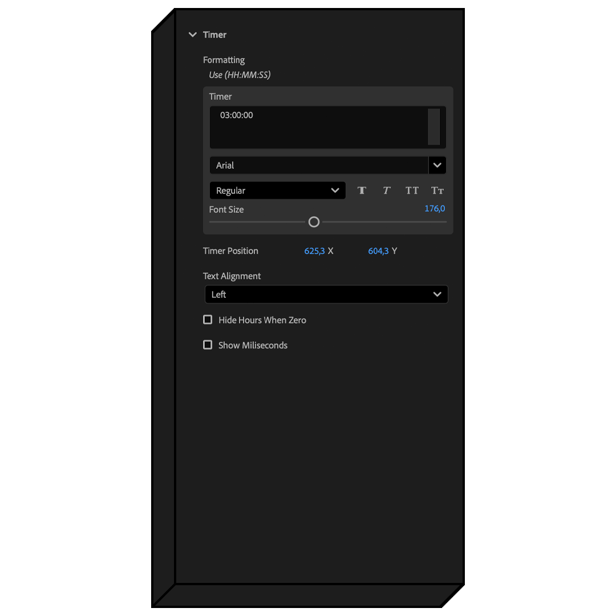The image size is (616, 616).
Task: Open the Regular font style dropdown
Action: (277, 191)
